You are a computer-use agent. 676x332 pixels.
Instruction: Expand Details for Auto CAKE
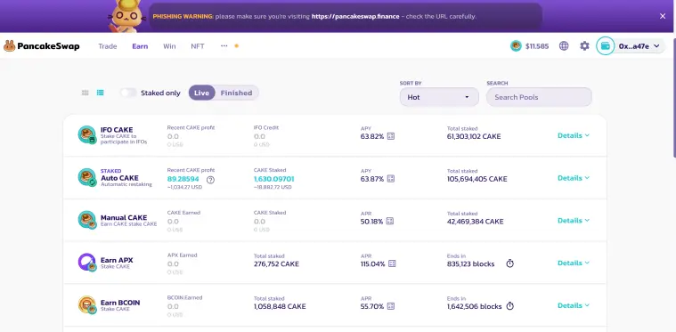coord(574,178)
